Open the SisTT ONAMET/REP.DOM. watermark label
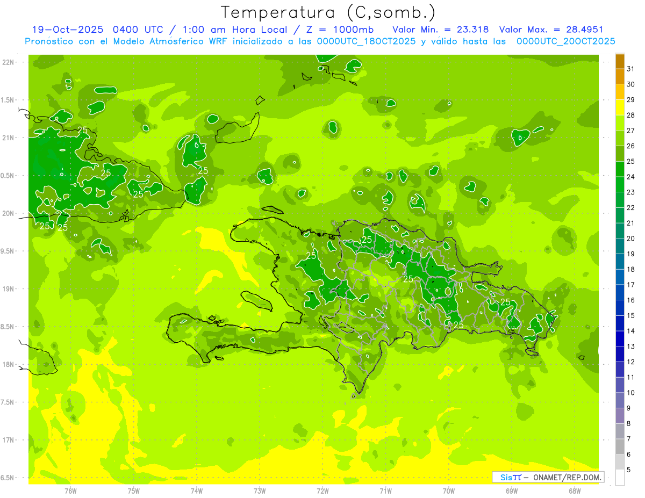Image resolution: width=645 pixels, height=498 pixels. (548, 477)
